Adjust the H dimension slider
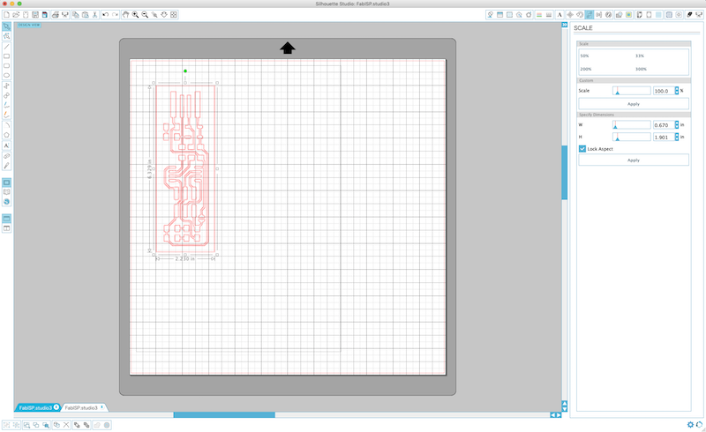706x432 pixels. click(631, 137)
